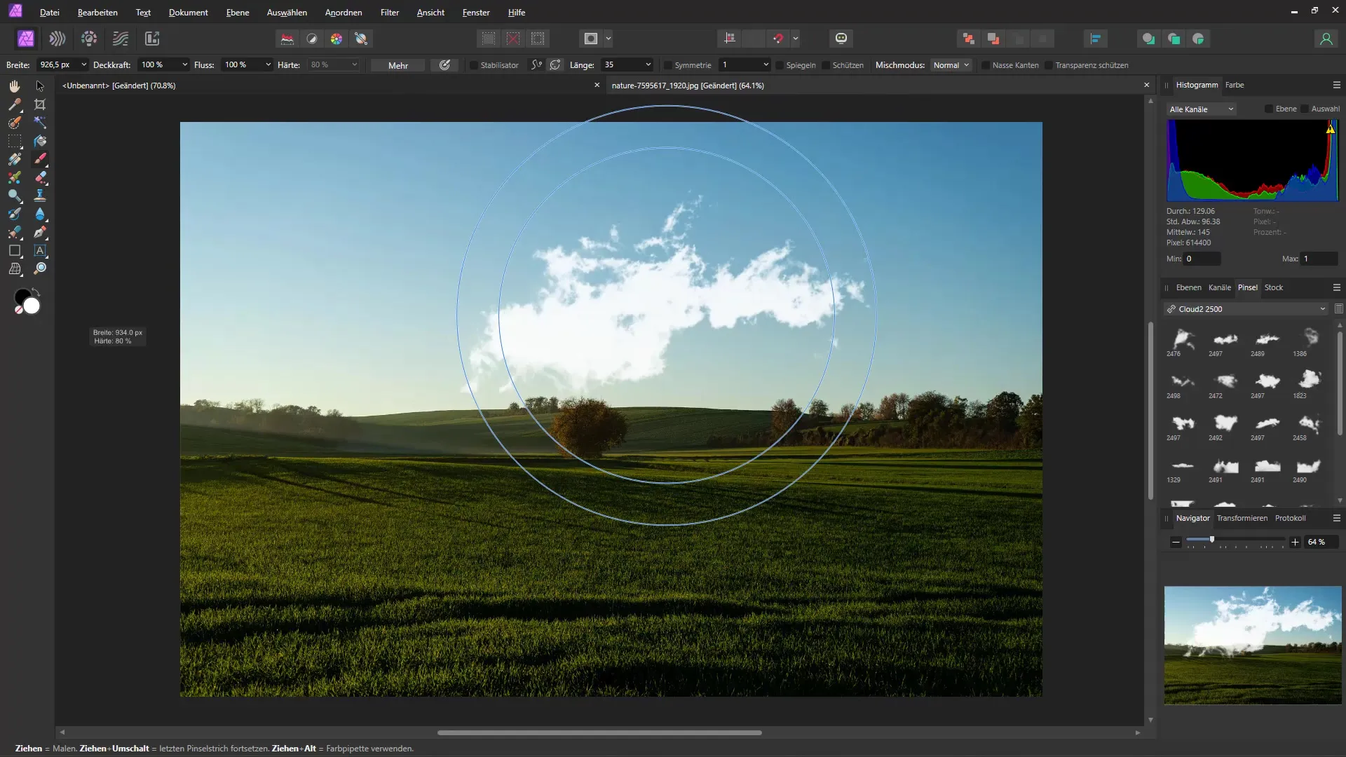Open the Länge value dropdown
The image size is (1346, 757).
(648, 64)
